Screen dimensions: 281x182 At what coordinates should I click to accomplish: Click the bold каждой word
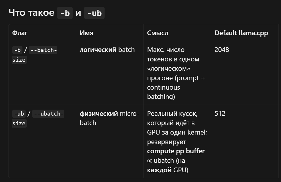click(x=159, y=170)
